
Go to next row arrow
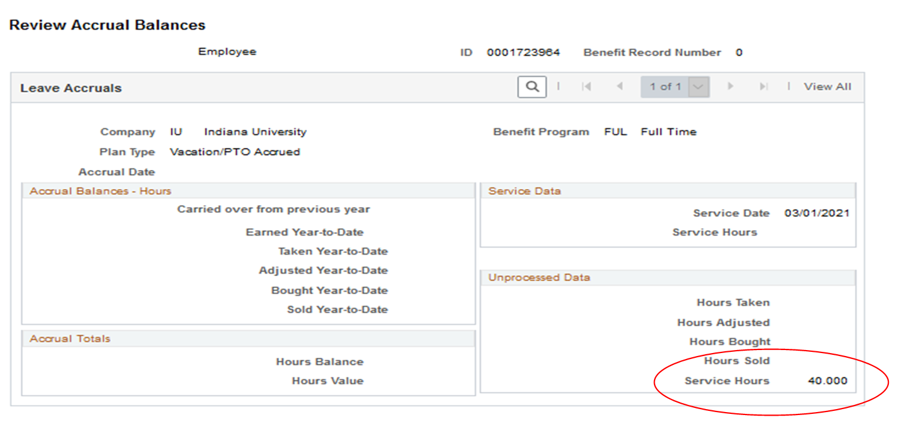point(730,87)
